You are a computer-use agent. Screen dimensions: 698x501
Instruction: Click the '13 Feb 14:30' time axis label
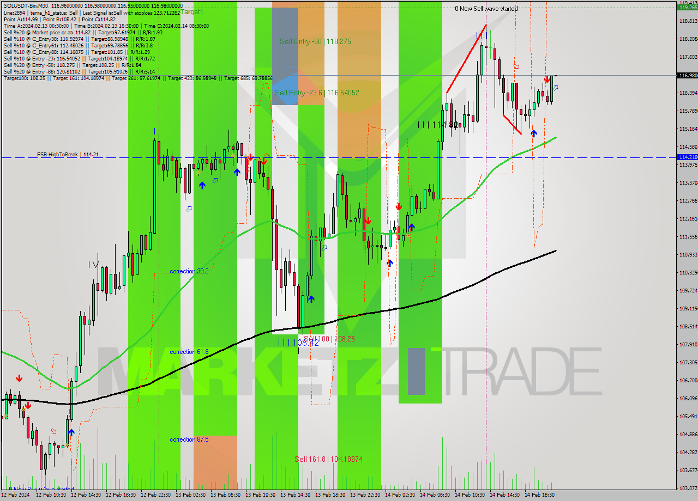tap(295, 495)
